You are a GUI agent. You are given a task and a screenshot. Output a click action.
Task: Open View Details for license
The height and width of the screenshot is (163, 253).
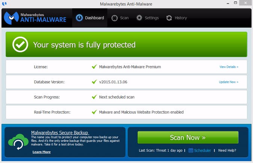[x=229, y=67]
